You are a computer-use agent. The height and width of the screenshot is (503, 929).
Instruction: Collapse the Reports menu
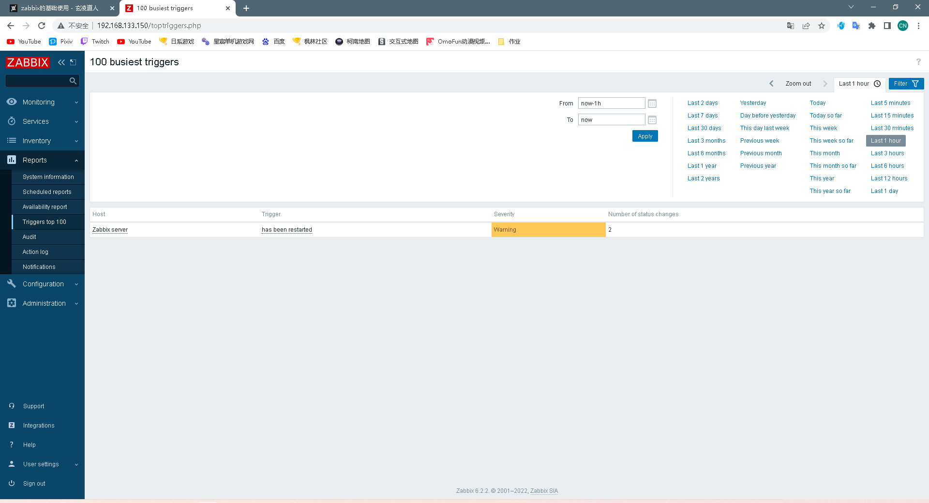42,160
